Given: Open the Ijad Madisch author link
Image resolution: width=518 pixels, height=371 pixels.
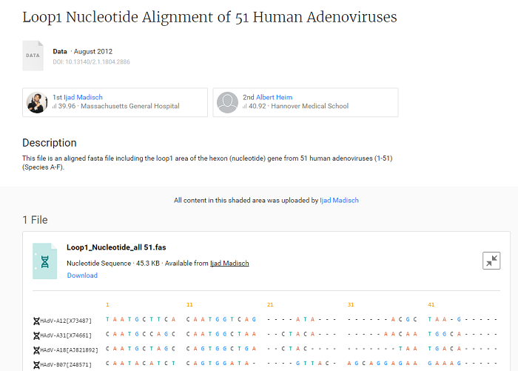Looking at the screenshot, I should tap(83, 97).
